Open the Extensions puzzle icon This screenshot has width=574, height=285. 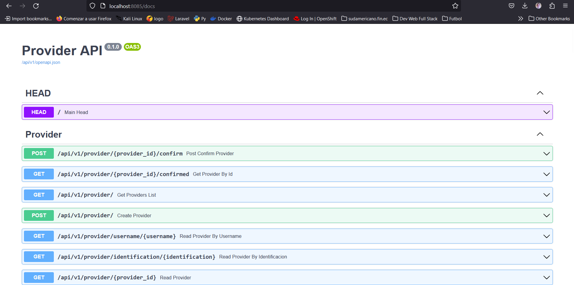click(x=552, y=6)
